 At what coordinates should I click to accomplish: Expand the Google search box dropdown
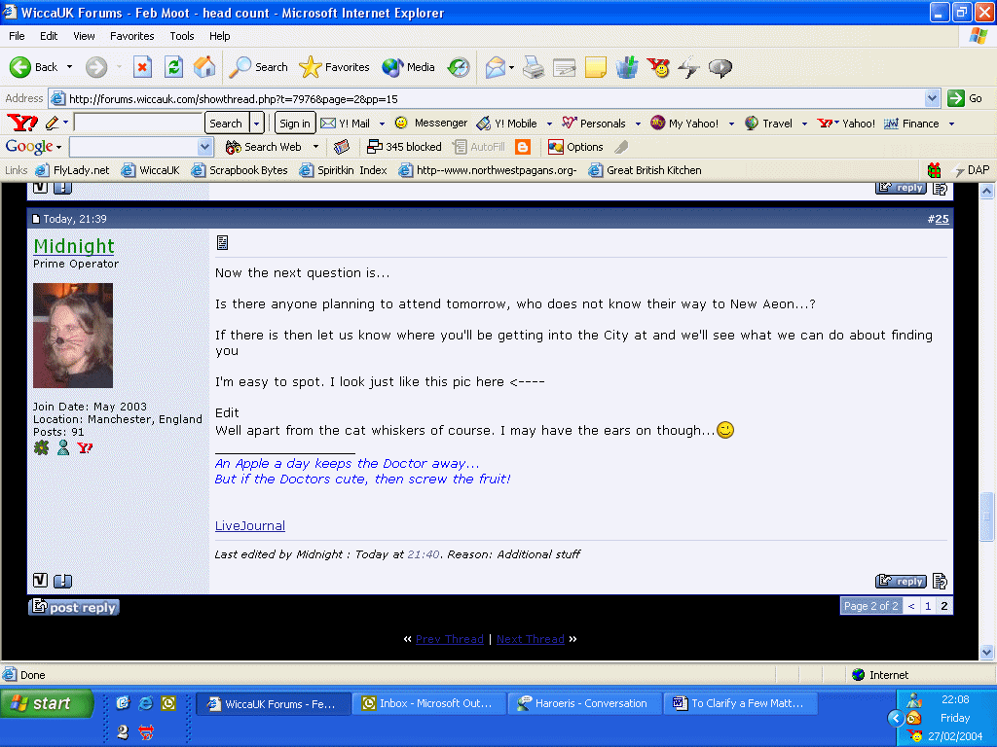(205, 147)
